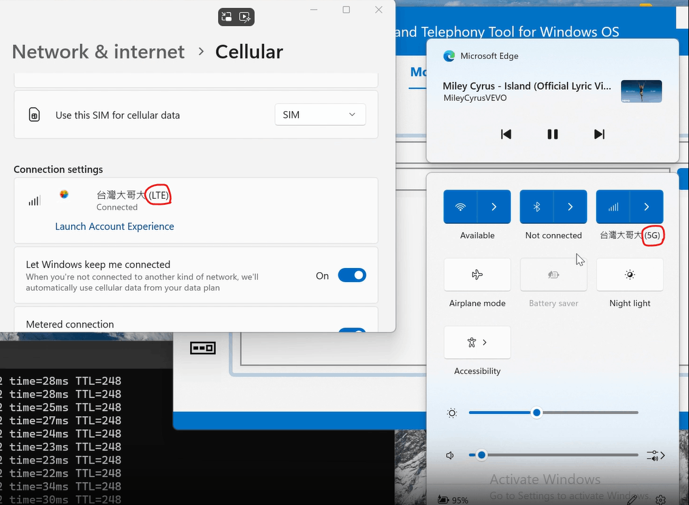
Task: Open battery status showing 95%
Action: [x=453, y=500]
